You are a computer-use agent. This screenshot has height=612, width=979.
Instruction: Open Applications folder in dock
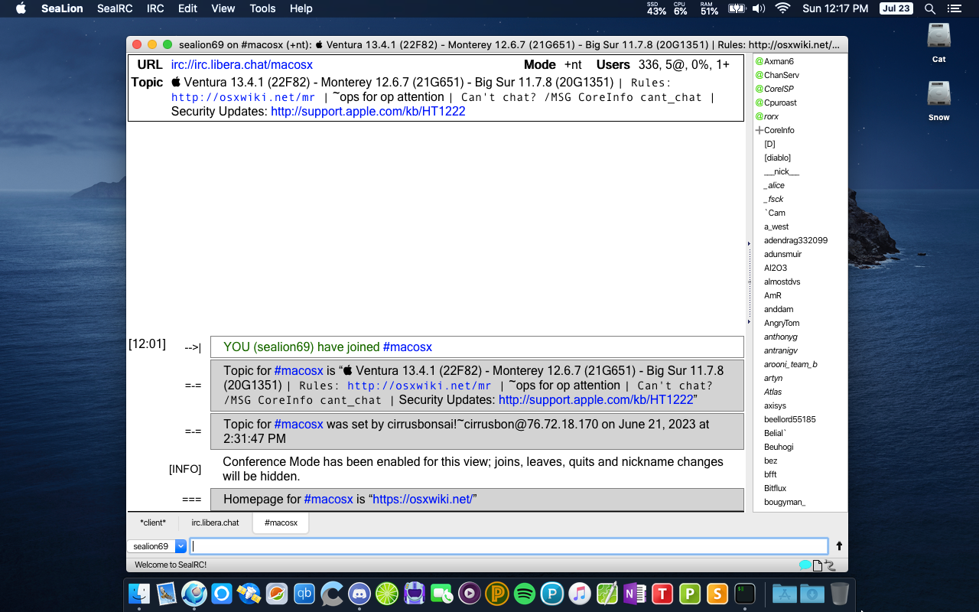(x=784, y=593)
